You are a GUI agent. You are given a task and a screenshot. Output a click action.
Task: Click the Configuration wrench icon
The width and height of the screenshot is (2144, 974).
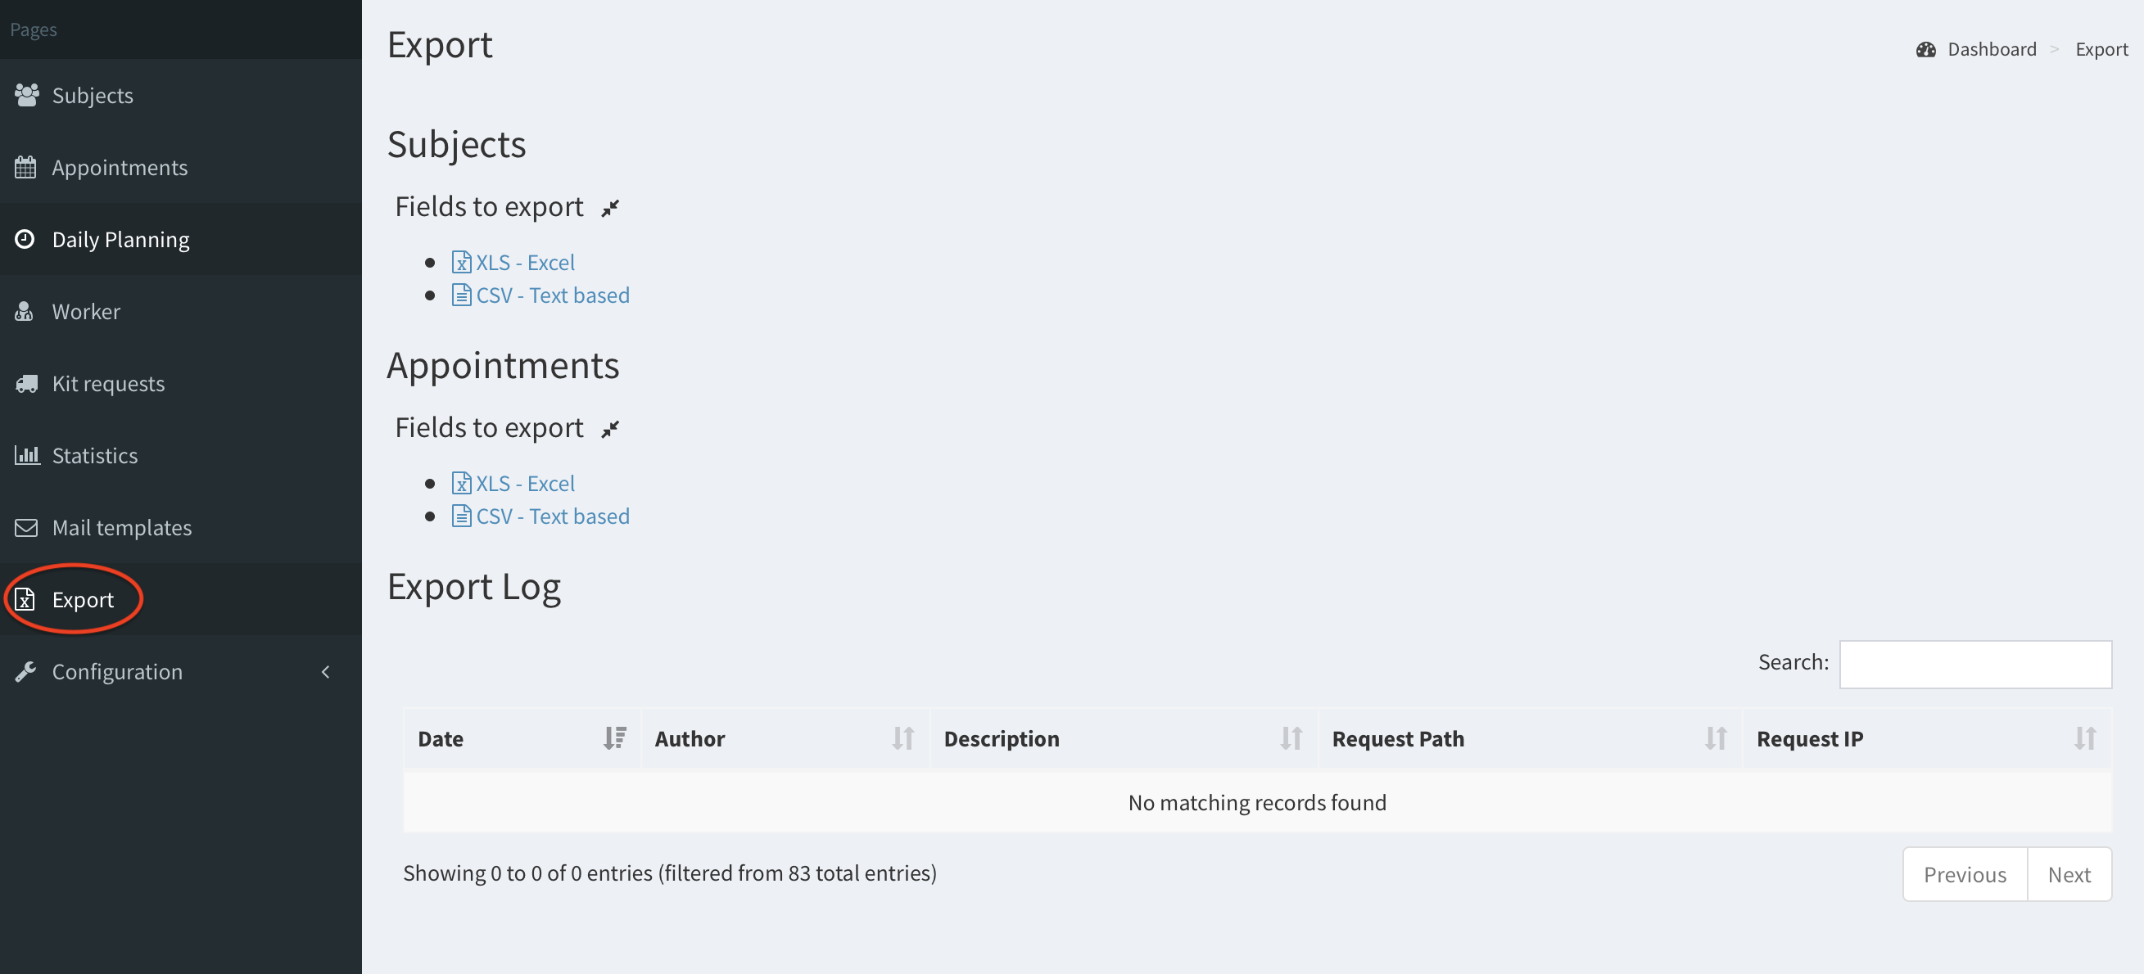pyautogui.click(x=26, y=671)
